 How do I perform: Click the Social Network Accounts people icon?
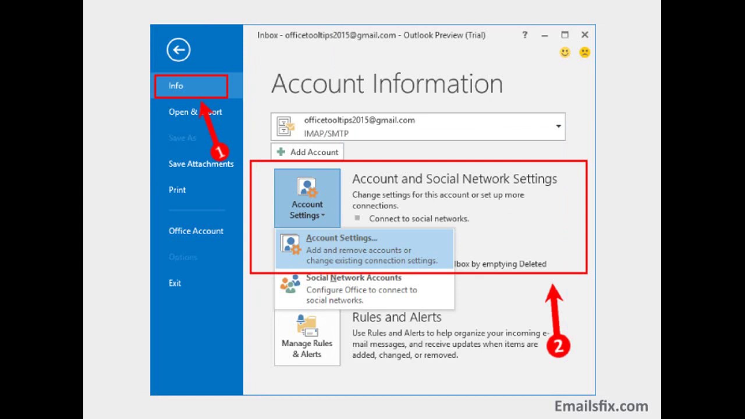tap(290, 283)
